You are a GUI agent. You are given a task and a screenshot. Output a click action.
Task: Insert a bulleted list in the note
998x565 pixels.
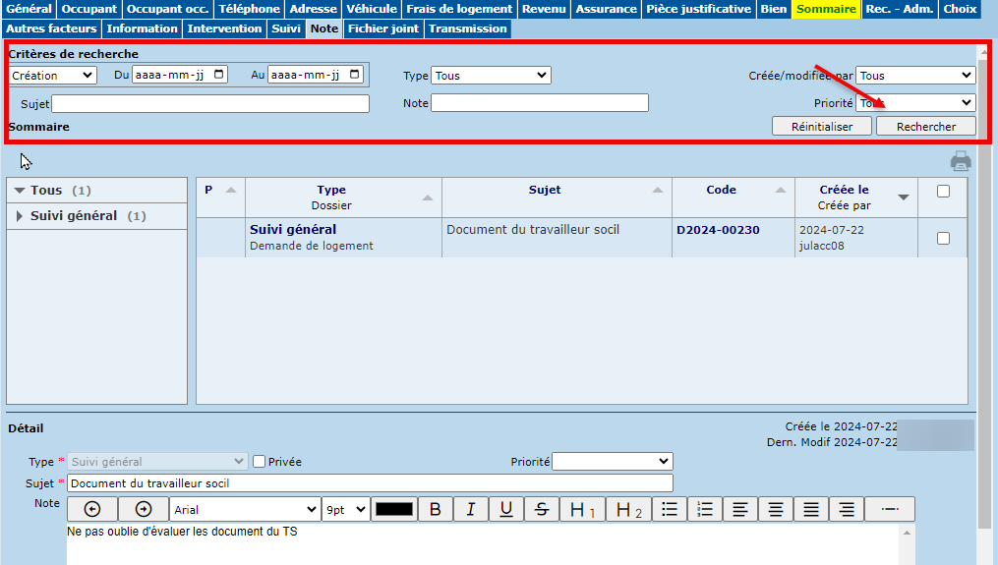669,509
